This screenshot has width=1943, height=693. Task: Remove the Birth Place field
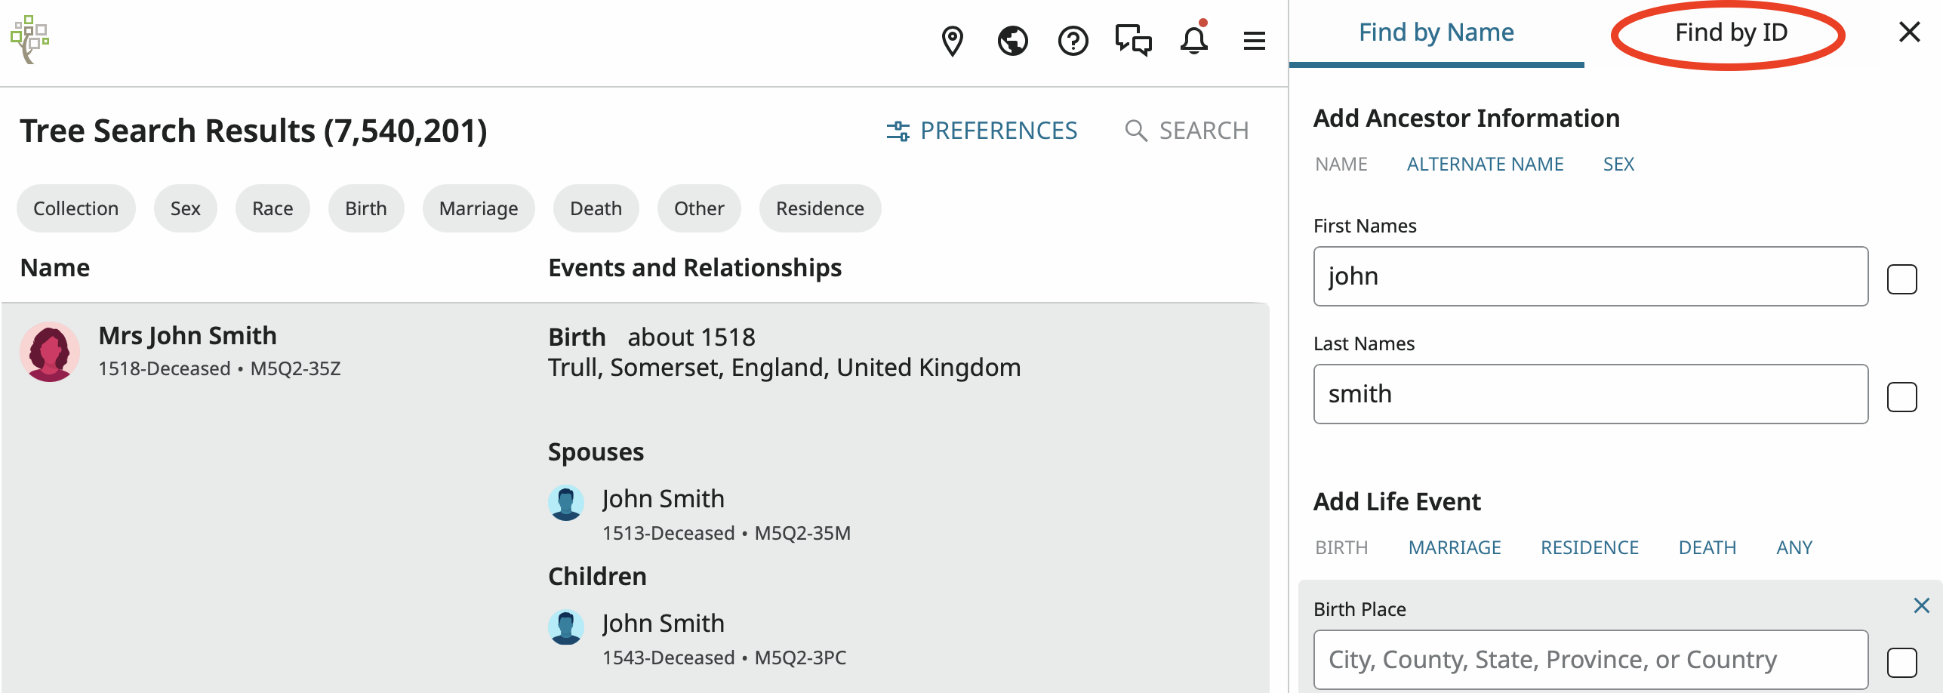[1922, 605]
